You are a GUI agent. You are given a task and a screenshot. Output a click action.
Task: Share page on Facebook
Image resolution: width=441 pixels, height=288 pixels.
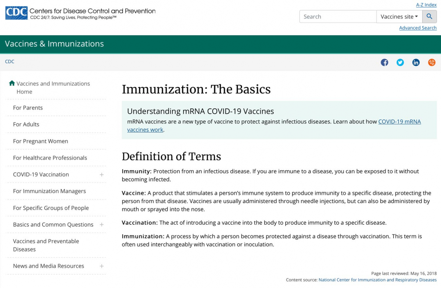click(384, 63)
